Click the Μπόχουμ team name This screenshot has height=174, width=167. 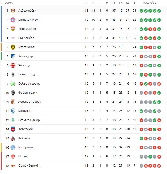click(x=25, y=111)
